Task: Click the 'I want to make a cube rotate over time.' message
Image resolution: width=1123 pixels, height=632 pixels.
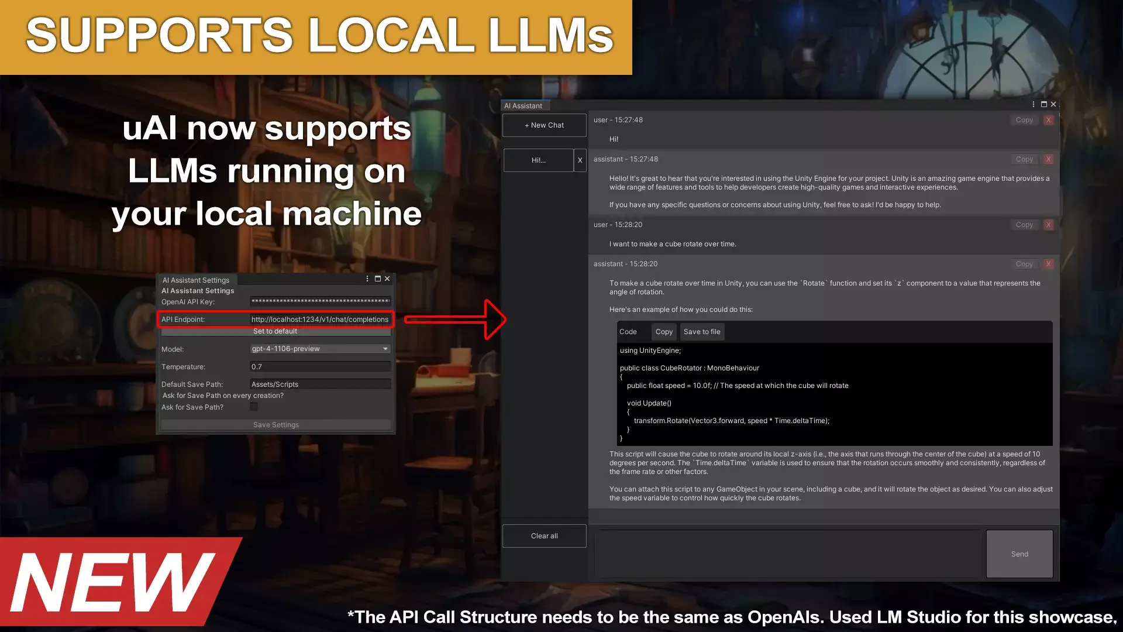Action: click(673, 244)
